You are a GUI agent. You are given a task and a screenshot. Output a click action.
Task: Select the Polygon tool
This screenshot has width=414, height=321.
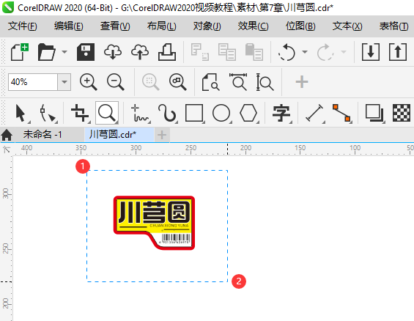click(248, 113)
